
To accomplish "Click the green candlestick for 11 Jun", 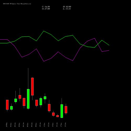I will [x=45, y=98].
